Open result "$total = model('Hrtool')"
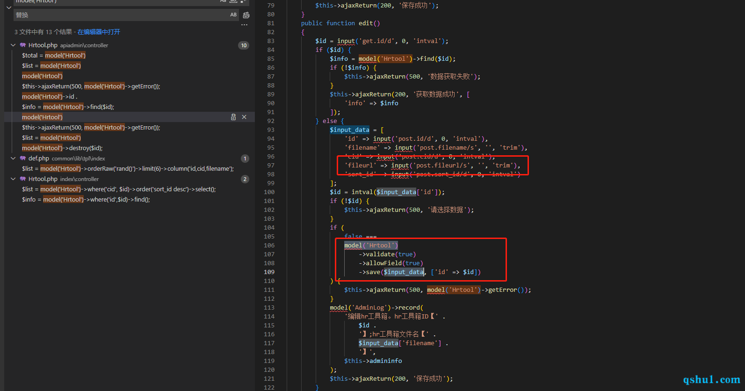Image resolution: width=745 pixels, height=391 pixels. 54,56
